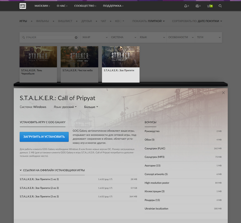Open the ПОКАЗАТЬ: ПЛИТКОЙ dropdown
241x223 pixels.
pyautogui.click(x=148, y=21)
